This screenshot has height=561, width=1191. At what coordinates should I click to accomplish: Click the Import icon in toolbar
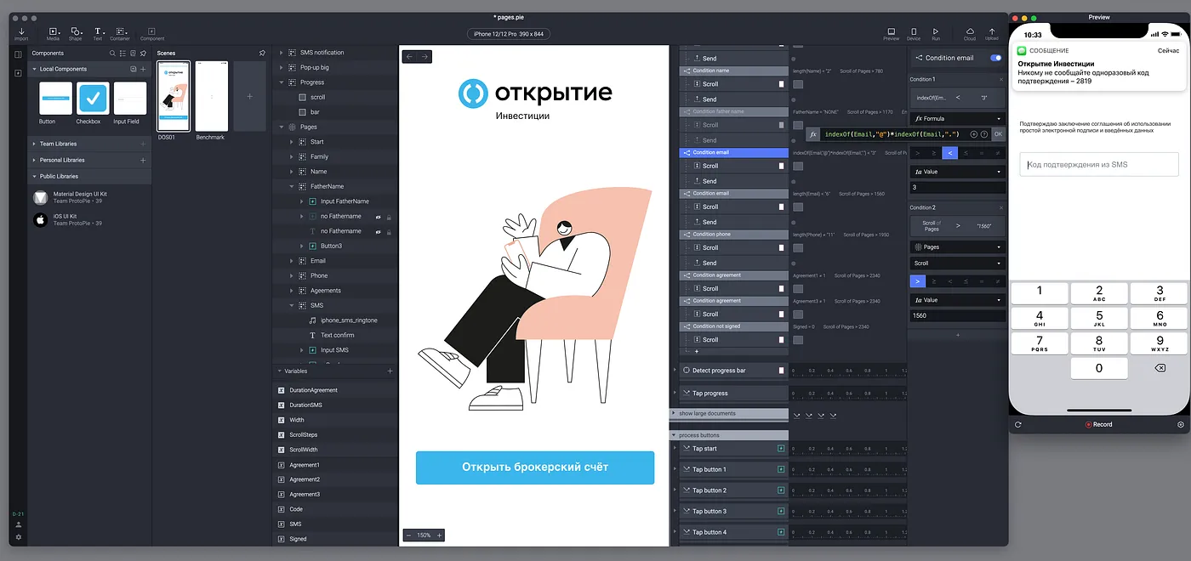(21, 32)
